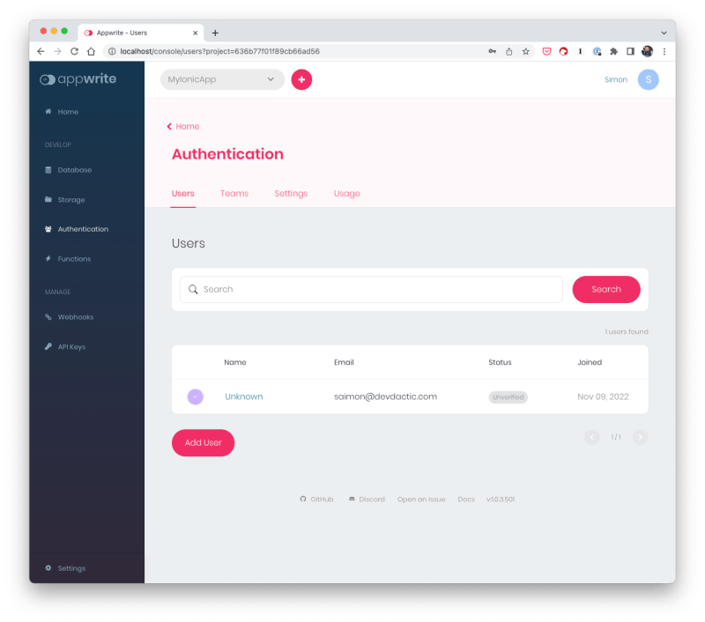Switch to the Usage tab

346,193
